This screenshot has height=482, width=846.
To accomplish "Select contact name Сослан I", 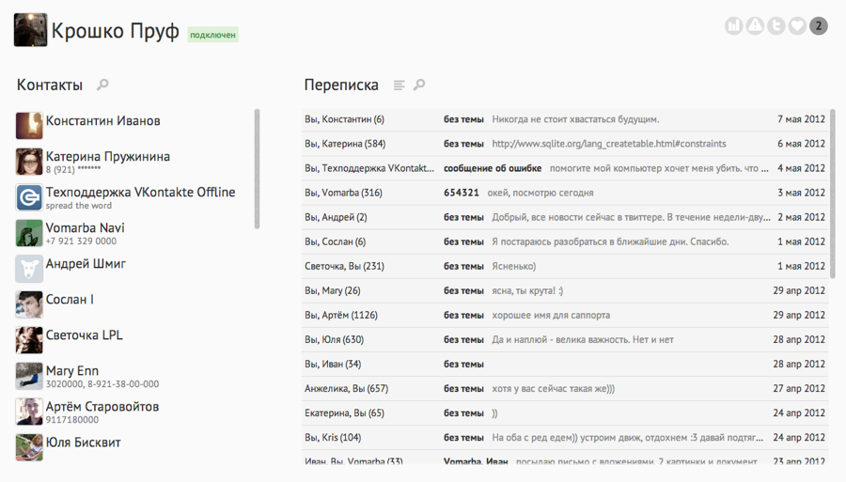I will [x=70, y=299].
